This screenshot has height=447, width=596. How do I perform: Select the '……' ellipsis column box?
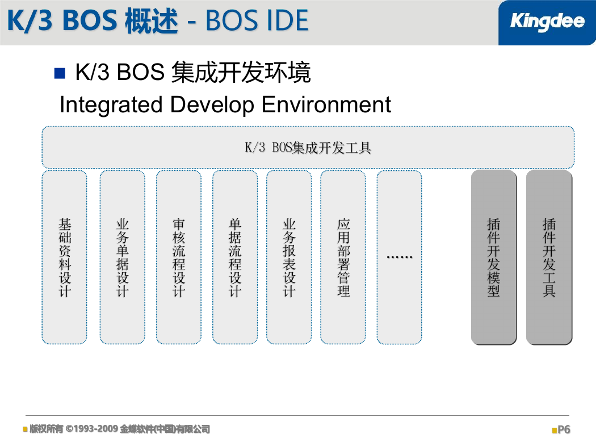click(399, 257)
